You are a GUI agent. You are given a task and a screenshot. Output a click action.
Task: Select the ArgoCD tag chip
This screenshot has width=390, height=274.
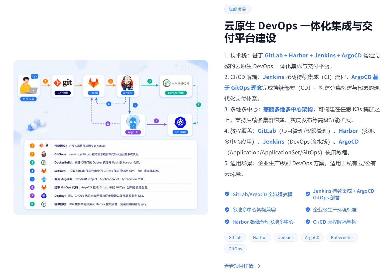tap(312, 237)
